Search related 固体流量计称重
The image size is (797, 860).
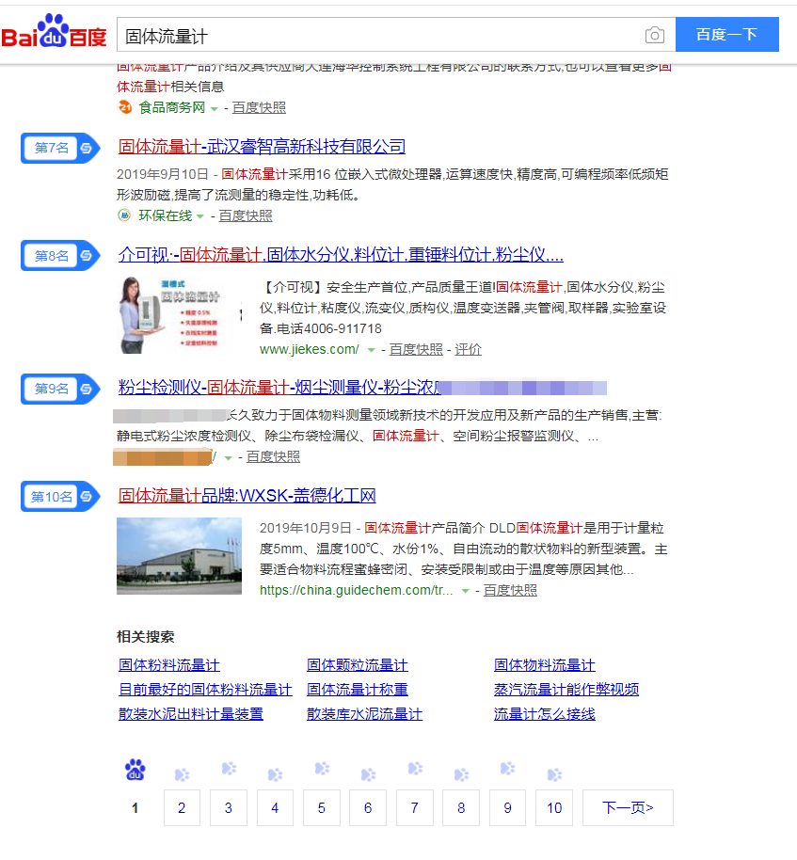coord(357,690)
